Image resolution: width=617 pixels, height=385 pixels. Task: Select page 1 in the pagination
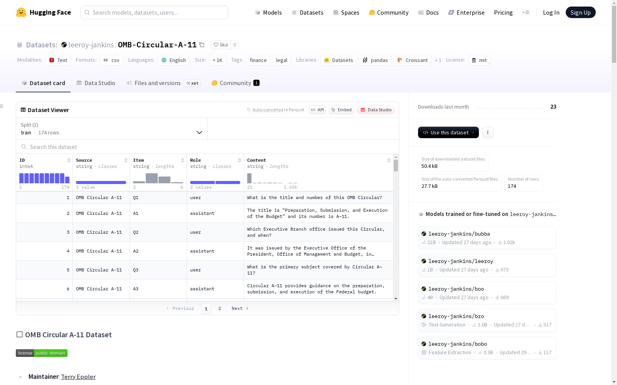206,308
